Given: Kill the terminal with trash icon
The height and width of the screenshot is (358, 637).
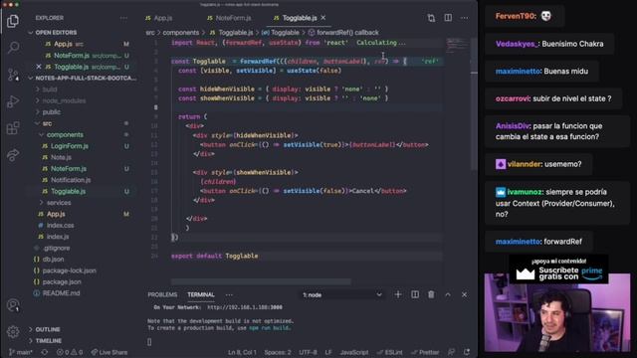Looking at the screenshot, I should 431,294.
